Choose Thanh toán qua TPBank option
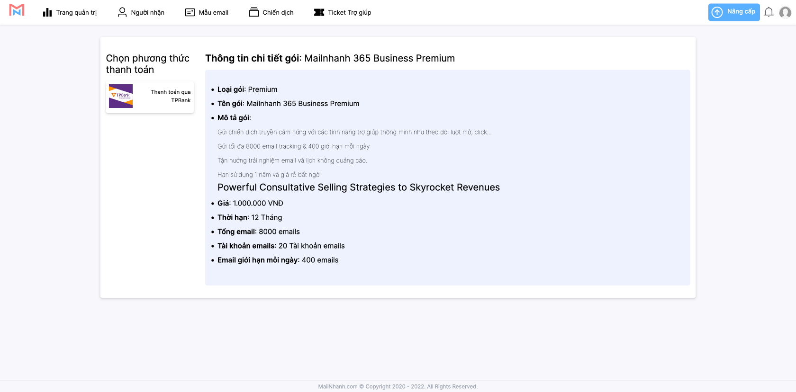Viewport: 796px width, 392px height. [x=171, y=96]
